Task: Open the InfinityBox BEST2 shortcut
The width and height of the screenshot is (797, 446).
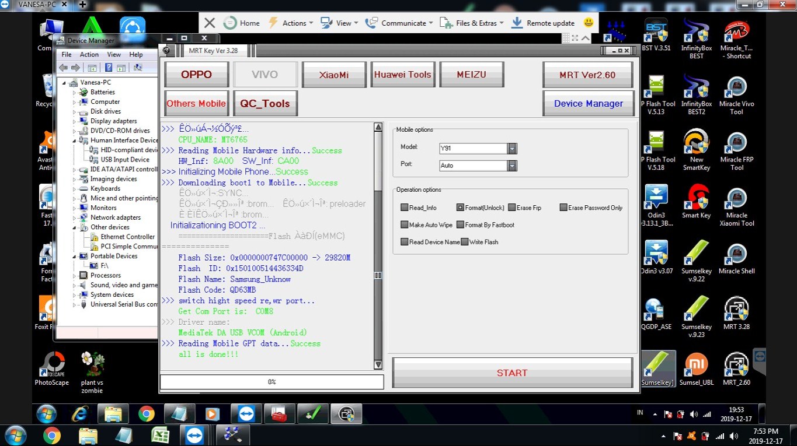Action: (x=697, y=96)
